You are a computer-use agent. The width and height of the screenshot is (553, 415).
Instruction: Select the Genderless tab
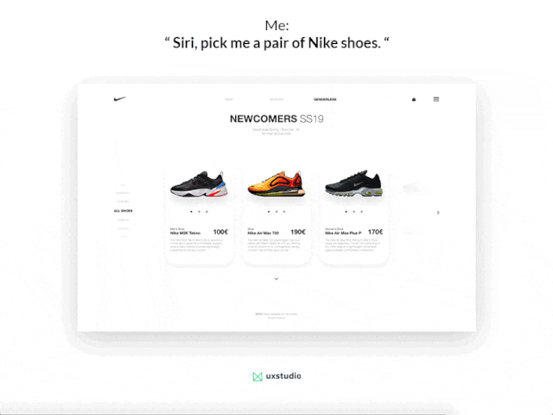pos(325,99)
